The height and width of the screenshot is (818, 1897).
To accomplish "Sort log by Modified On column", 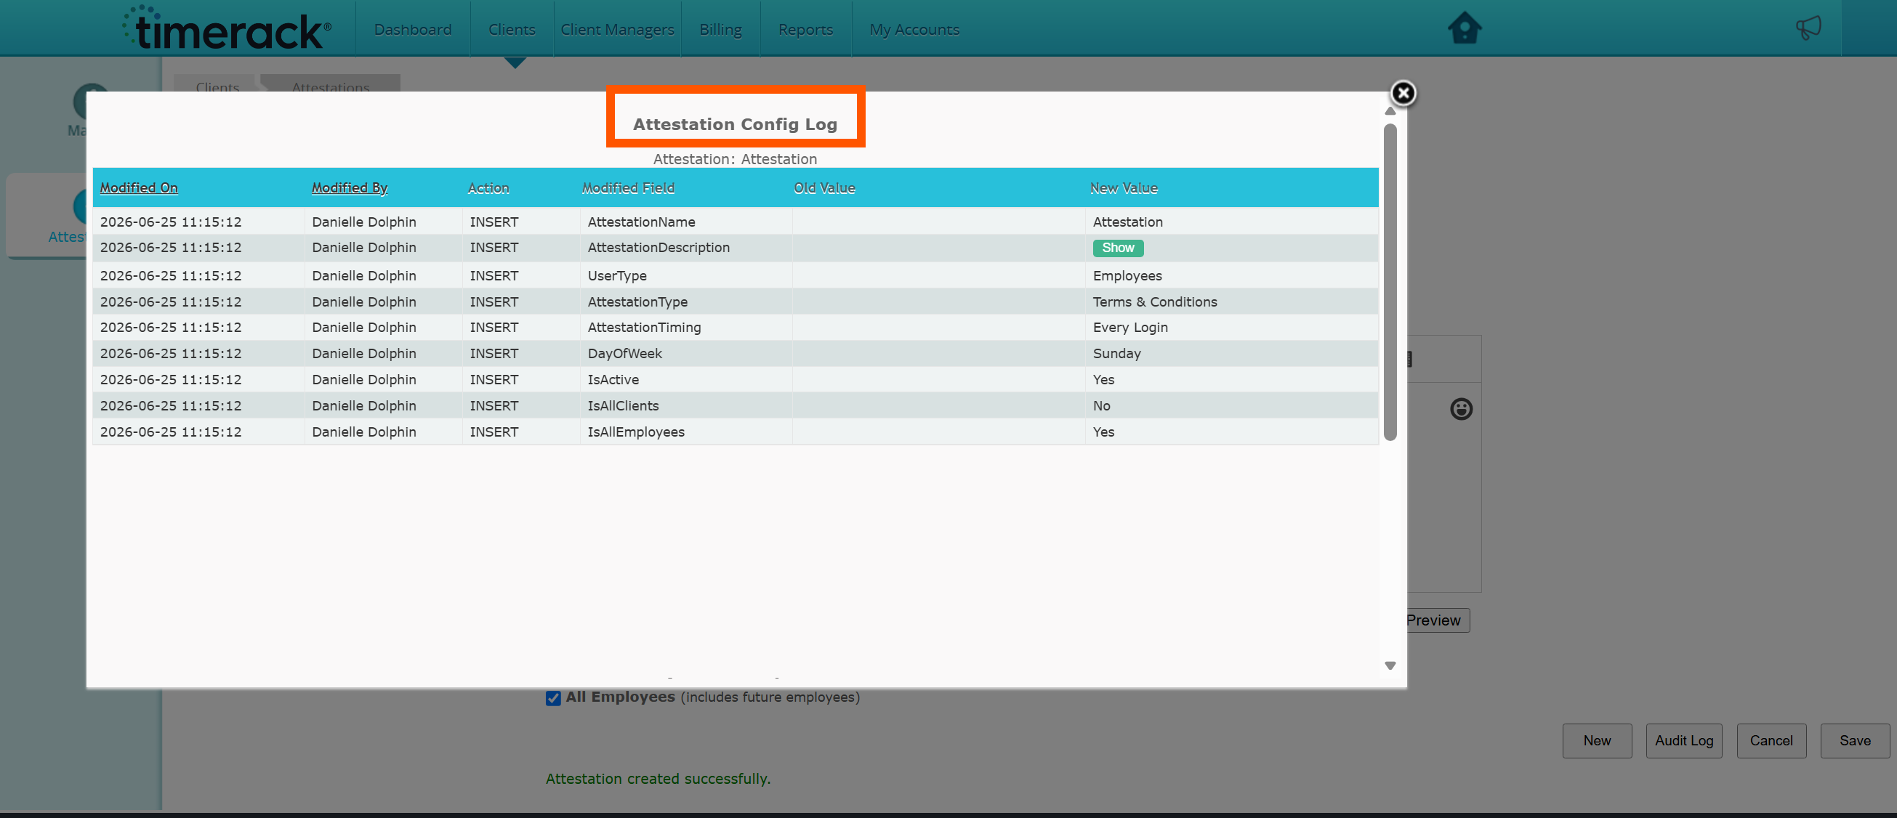I will click(x=138, y=187).
